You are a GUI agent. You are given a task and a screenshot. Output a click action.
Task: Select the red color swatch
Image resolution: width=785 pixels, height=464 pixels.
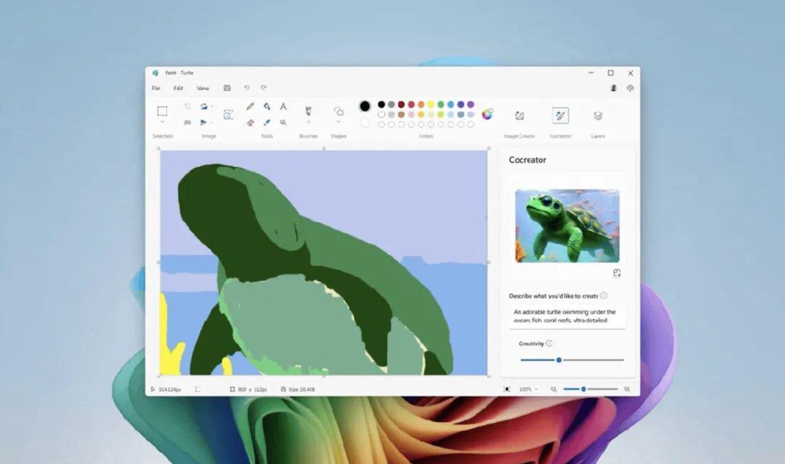(411, 105)
